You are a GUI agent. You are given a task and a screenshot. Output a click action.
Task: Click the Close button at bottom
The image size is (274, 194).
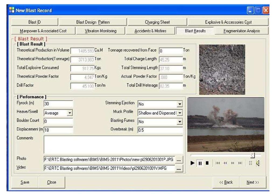click(52, 182)
